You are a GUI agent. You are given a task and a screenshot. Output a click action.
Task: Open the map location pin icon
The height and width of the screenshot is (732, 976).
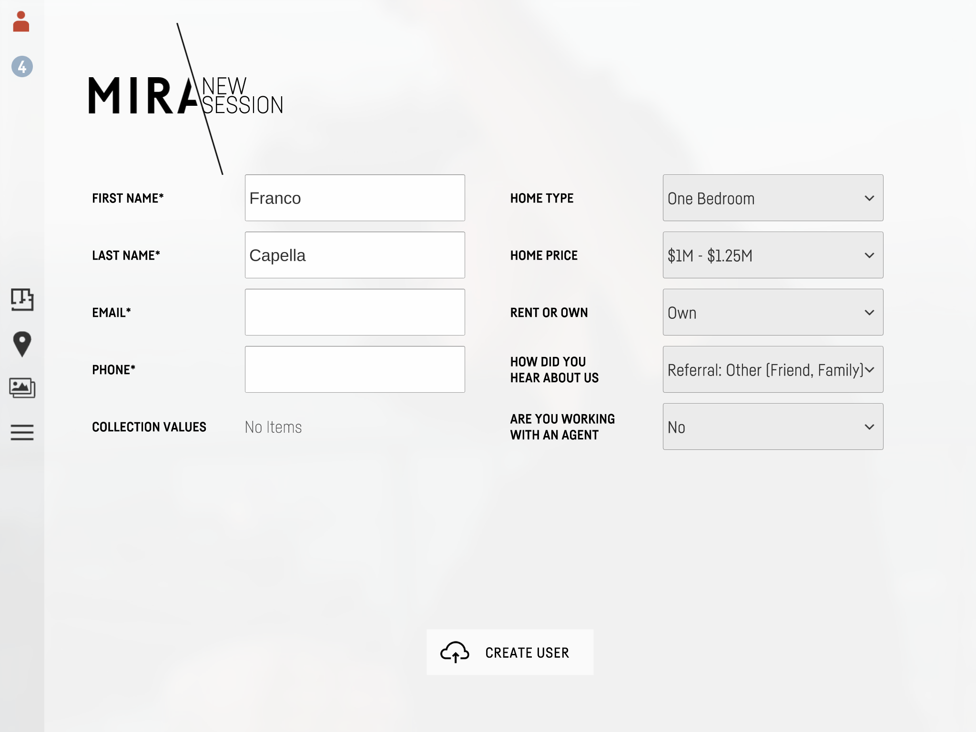(22, 344)
